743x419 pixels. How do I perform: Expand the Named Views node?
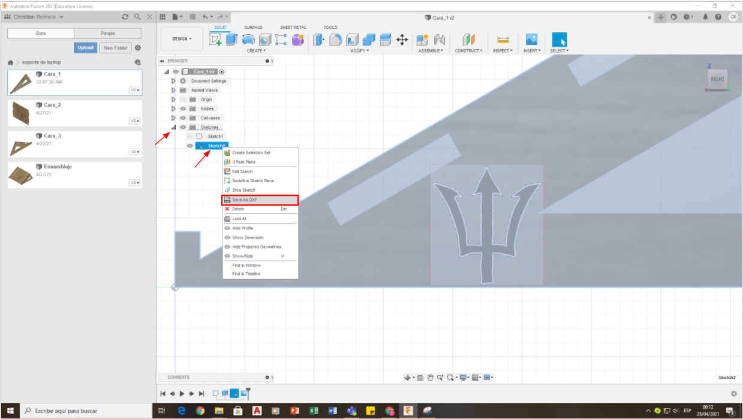[173, 90]
